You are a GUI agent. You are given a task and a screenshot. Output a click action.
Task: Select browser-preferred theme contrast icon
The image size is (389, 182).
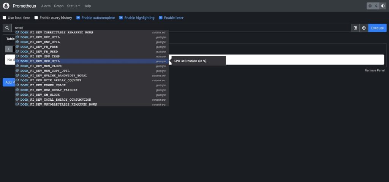tap(383, 6)
